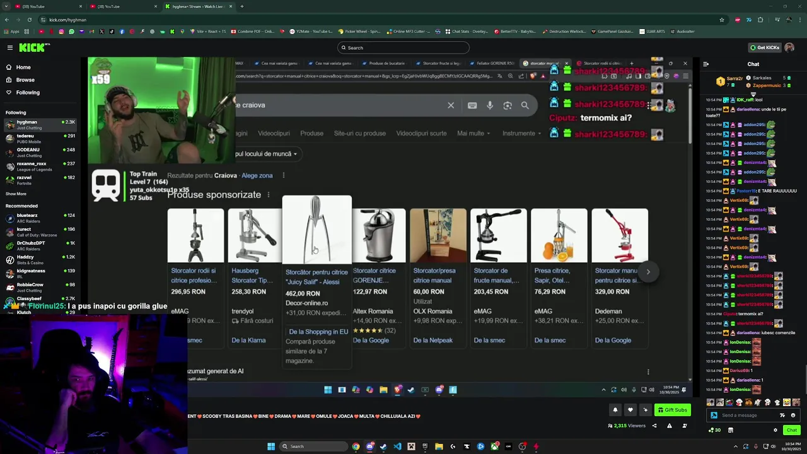Open the Kick sidebar hamburger menu
807x454 pixels.
9,47
